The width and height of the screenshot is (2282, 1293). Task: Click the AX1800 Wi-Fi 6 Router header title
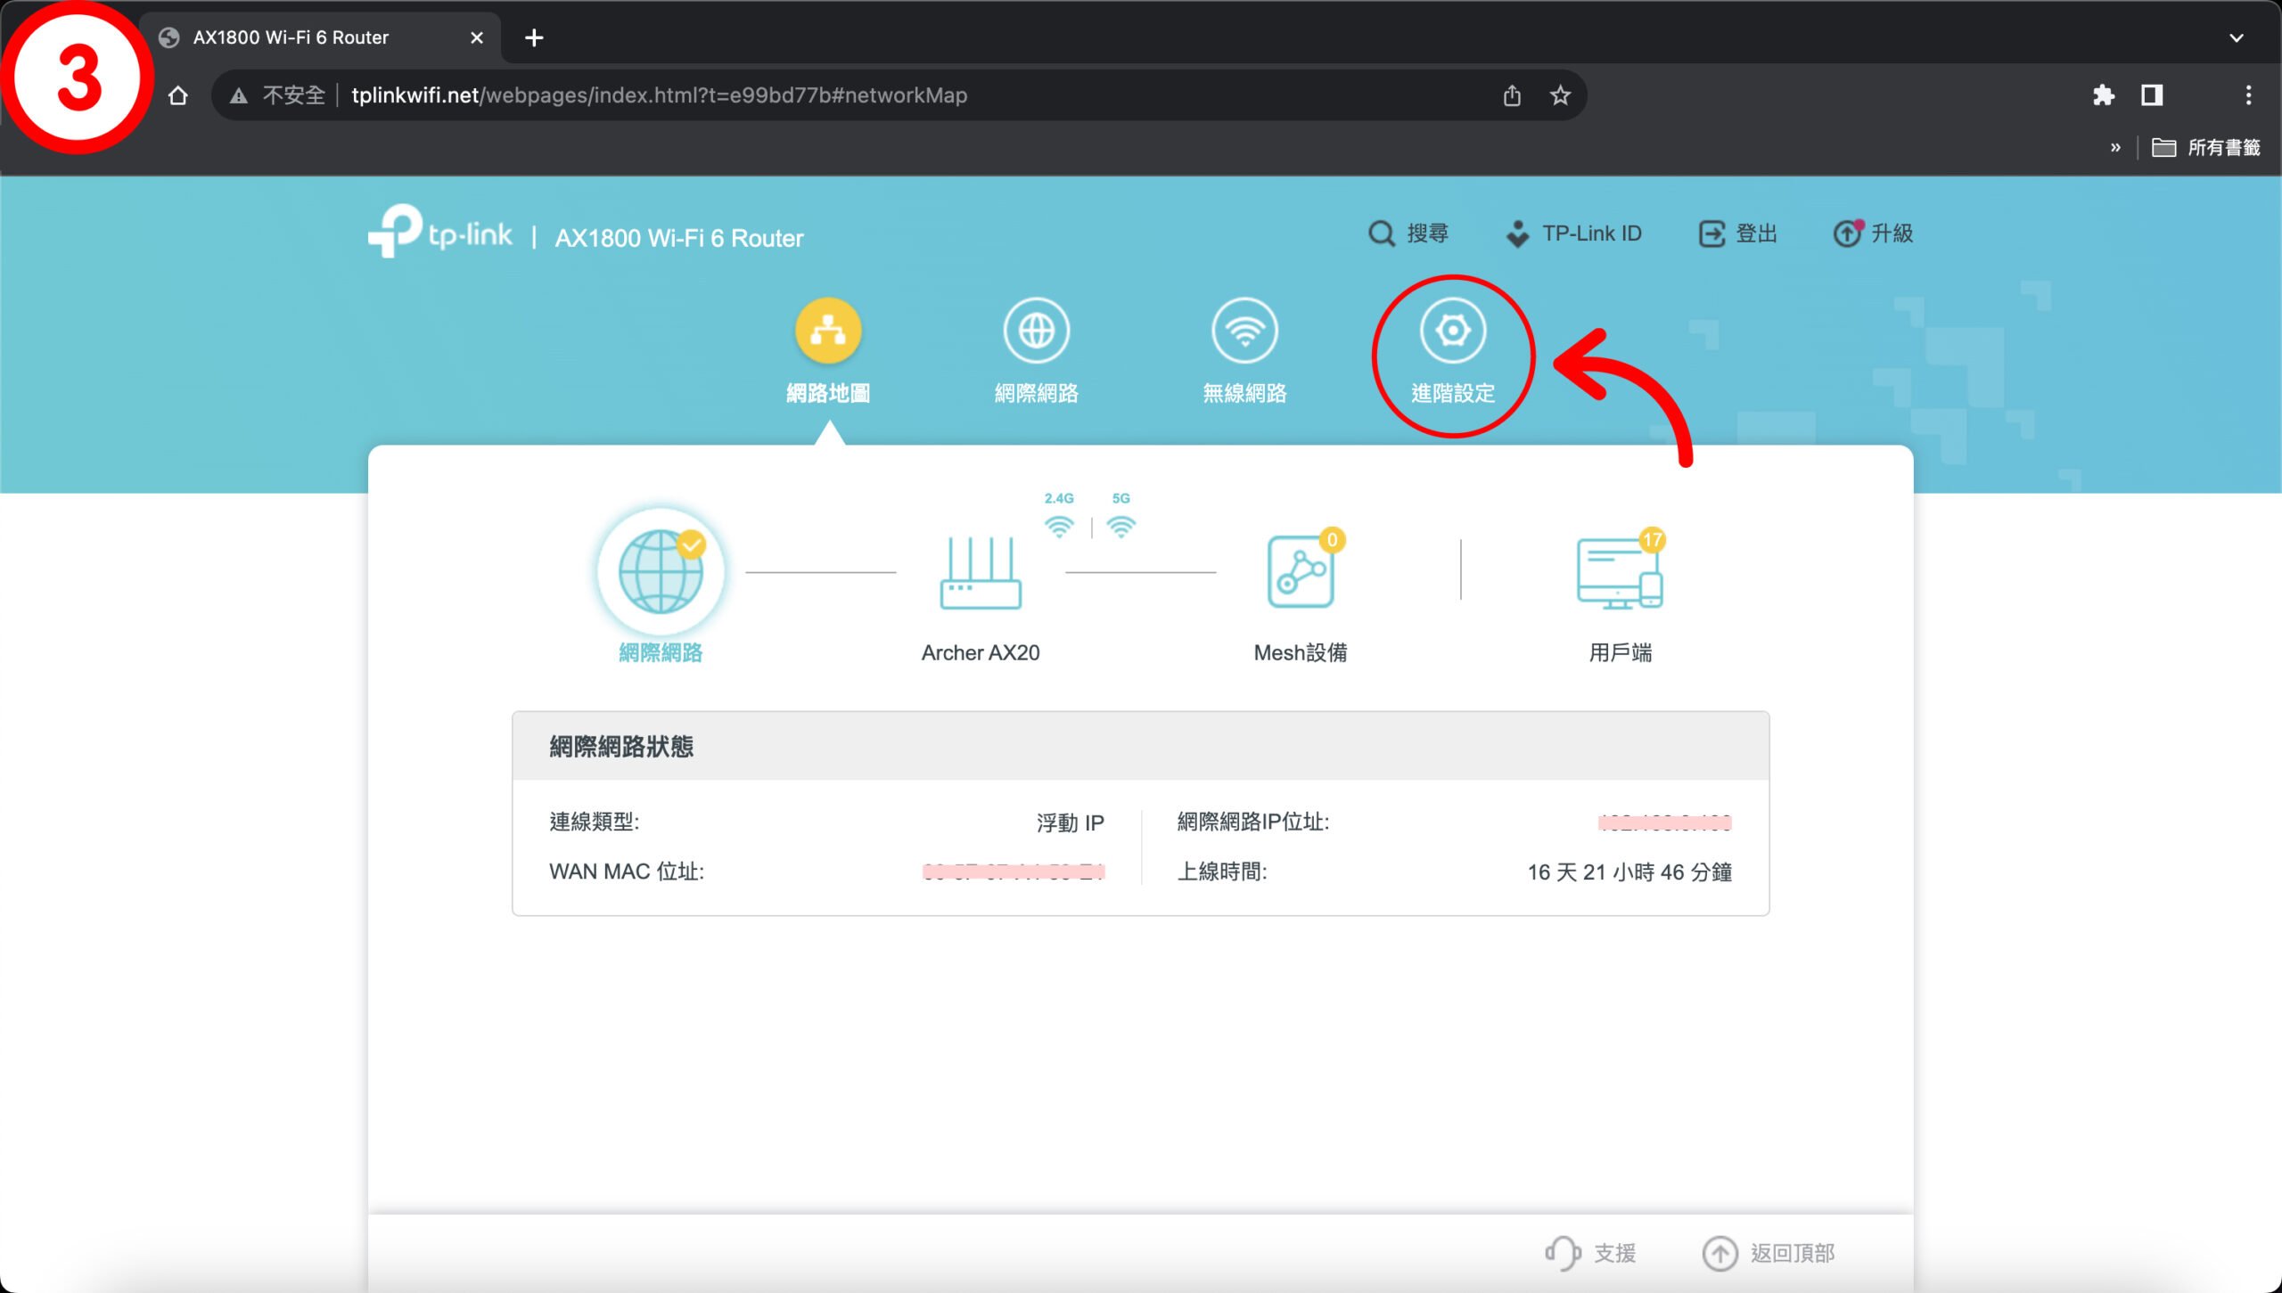[679, 238]
